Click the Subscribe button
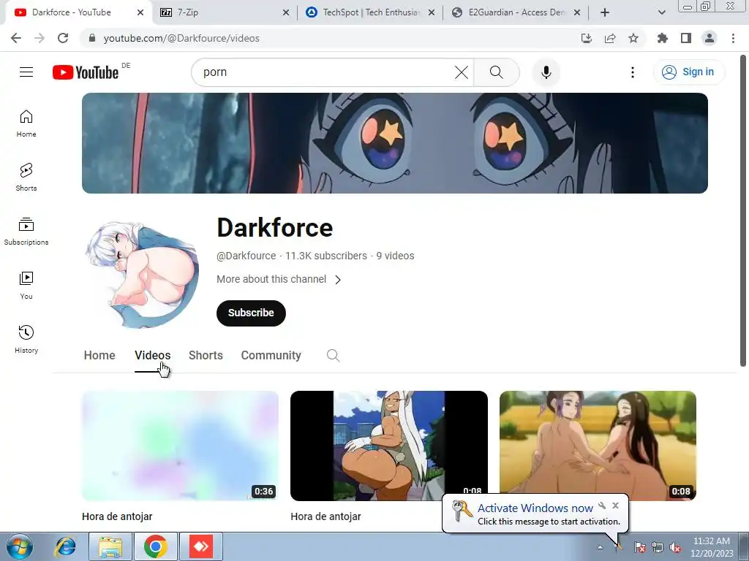749x561 pixels. [251, 313]
